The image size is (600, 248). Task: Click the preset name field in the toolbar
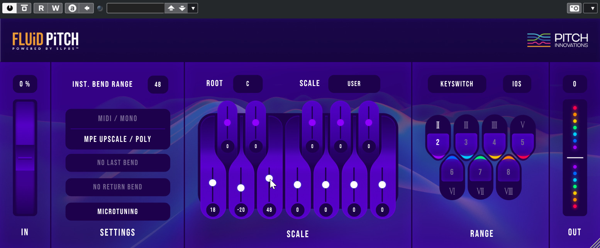click(136, 8)
